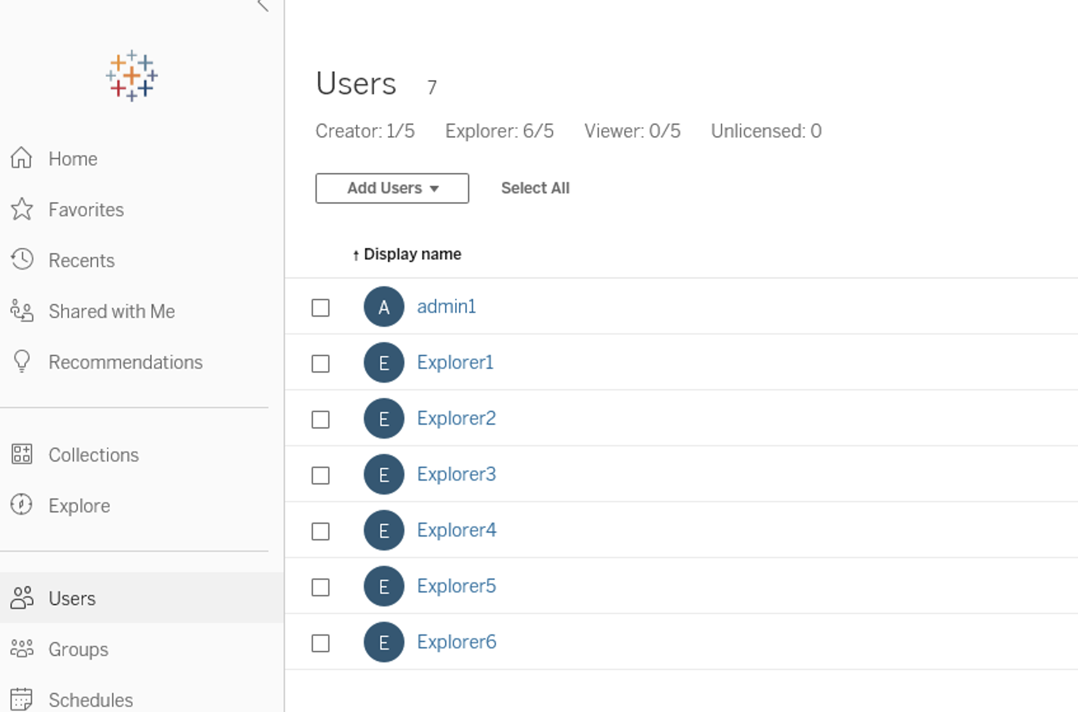
Task: Open the Schedules calendar icon
Action: click(22, 698)
